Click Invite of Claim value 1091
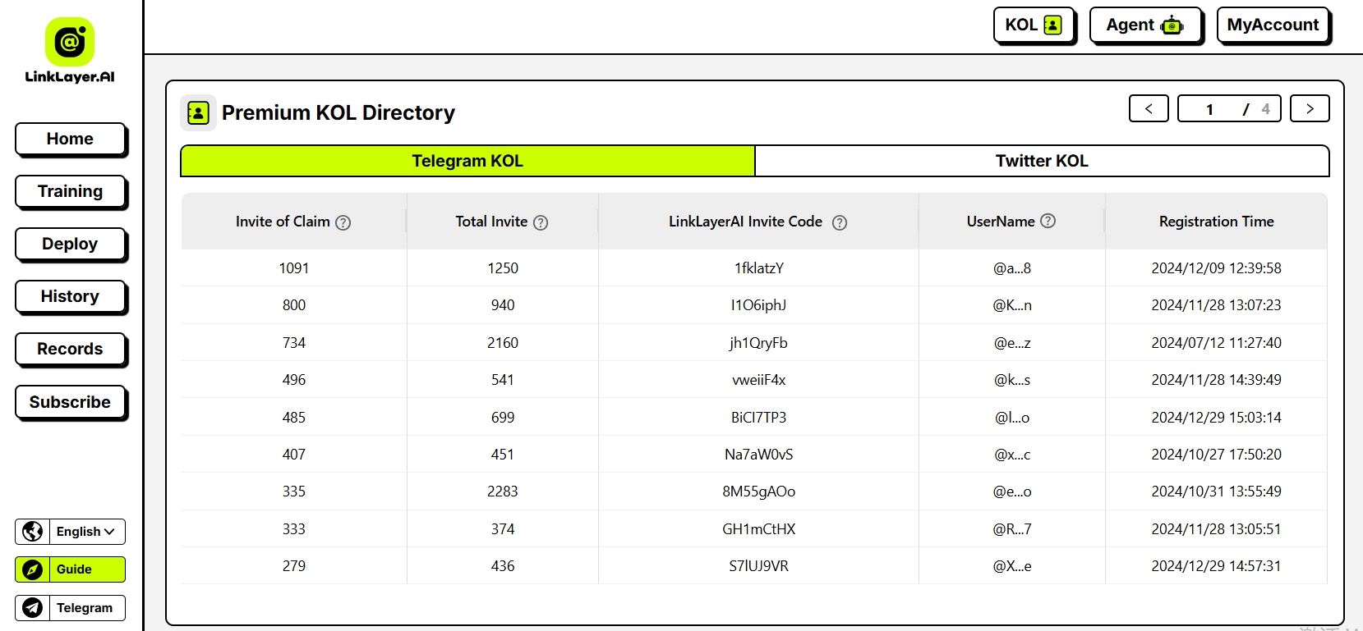Screen dimensions: 1363x631 pos(294,268)
